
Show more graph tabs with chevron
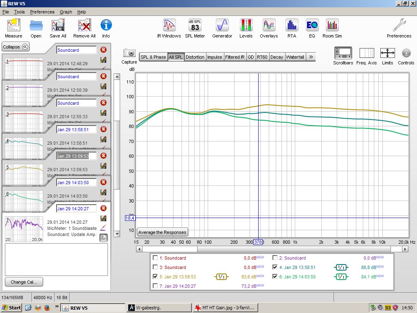[311, 57]
